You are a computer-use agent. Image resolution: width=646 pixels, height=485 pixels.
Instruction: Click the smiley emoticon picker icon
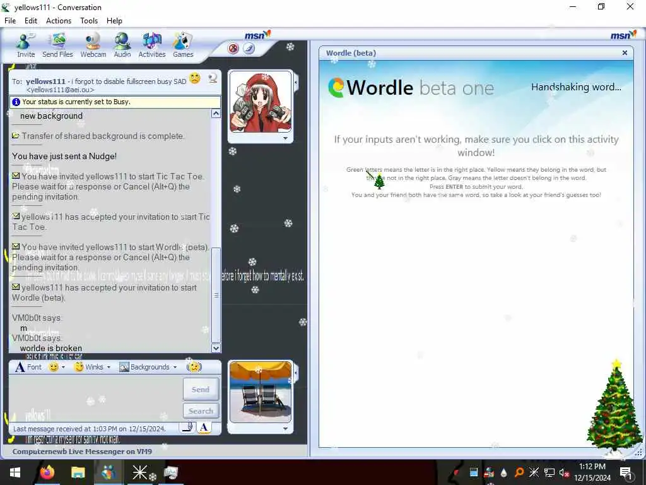pyautogui.click(x=54, y=367)
